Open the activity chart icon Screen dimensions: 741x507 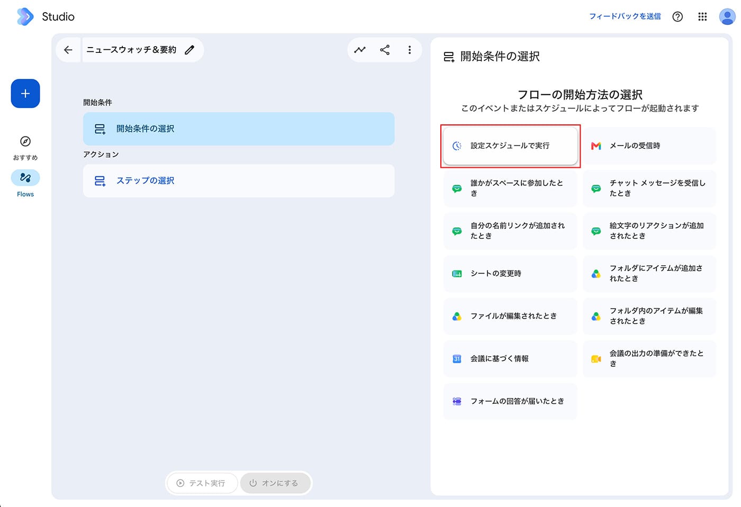360,50
